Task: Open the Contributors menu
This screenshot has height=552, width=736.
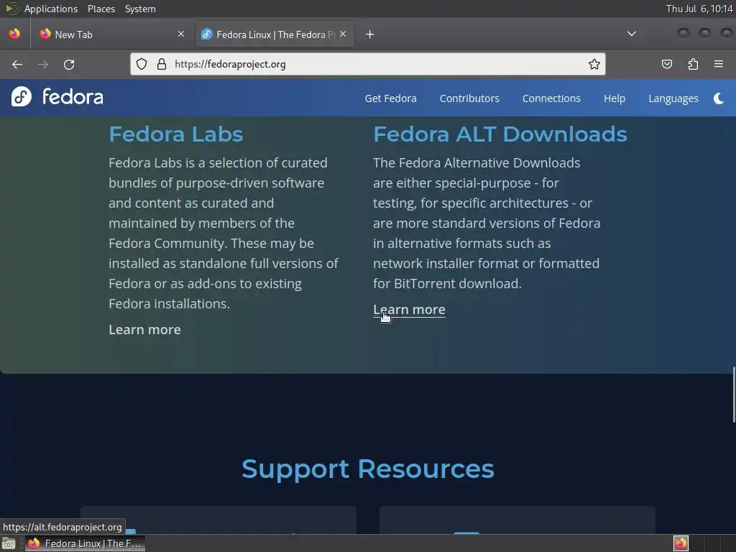Action: click(469, 98)
